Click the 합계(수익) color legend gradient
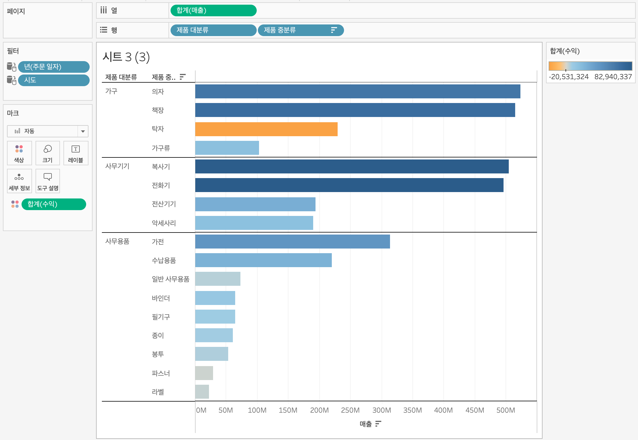This screenshot has width=638, height=440. pyautogui.click(x=590, y=66)
